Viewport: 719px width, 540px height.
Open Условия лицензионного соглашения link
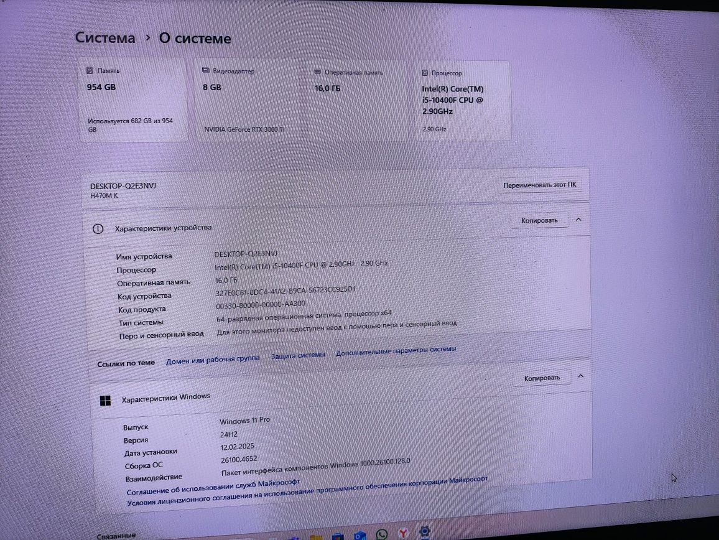click(x=307, y=491)
